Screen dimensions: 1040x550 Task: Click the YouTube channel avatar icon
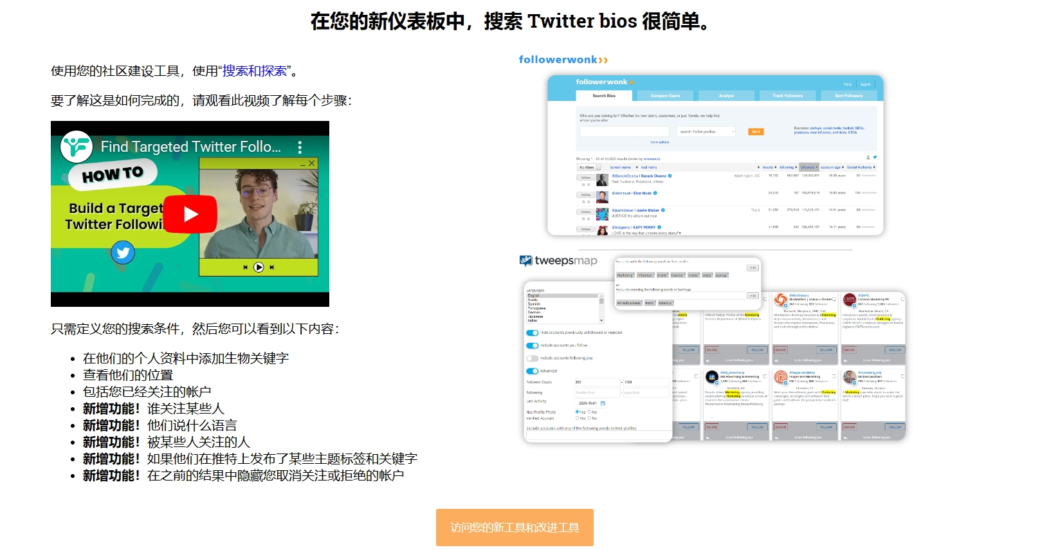click(x=77, y=147)
